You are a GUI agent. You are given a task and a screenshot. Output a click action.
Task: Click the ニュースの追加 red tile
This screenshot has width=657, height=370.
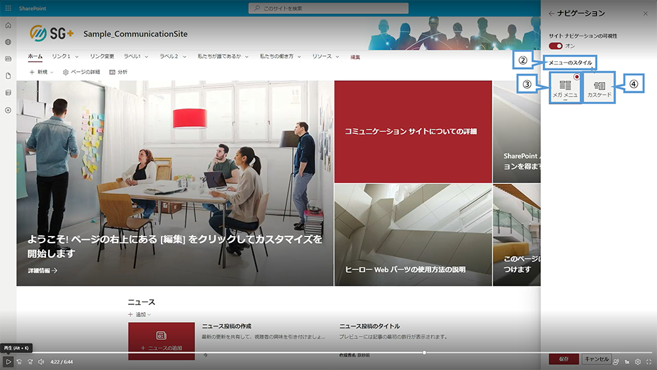pyautogui.click(x=162, y=341)
